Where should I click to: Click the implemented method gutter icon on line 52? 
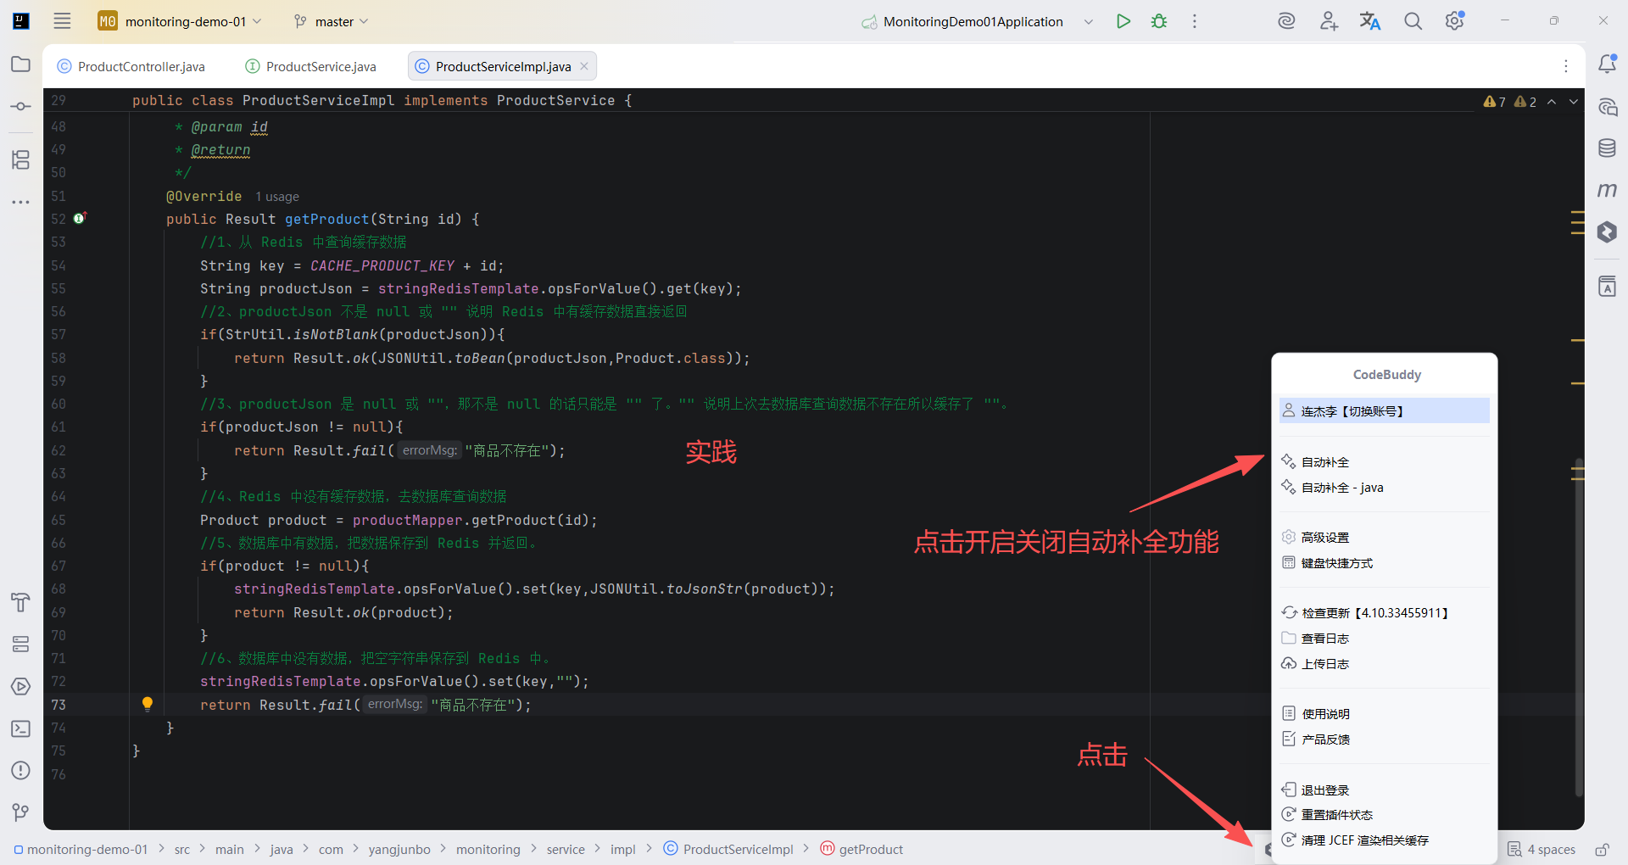pos(80,218)
